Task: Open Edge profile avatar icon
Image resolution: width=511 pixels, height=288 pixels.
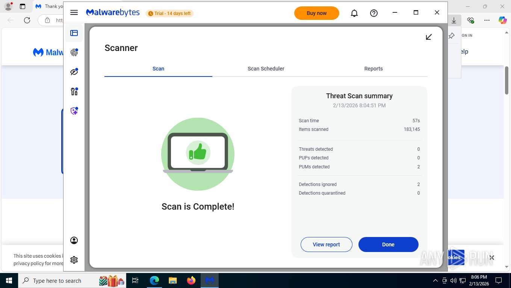Action: pyautogui.click(x=8, y=6)
